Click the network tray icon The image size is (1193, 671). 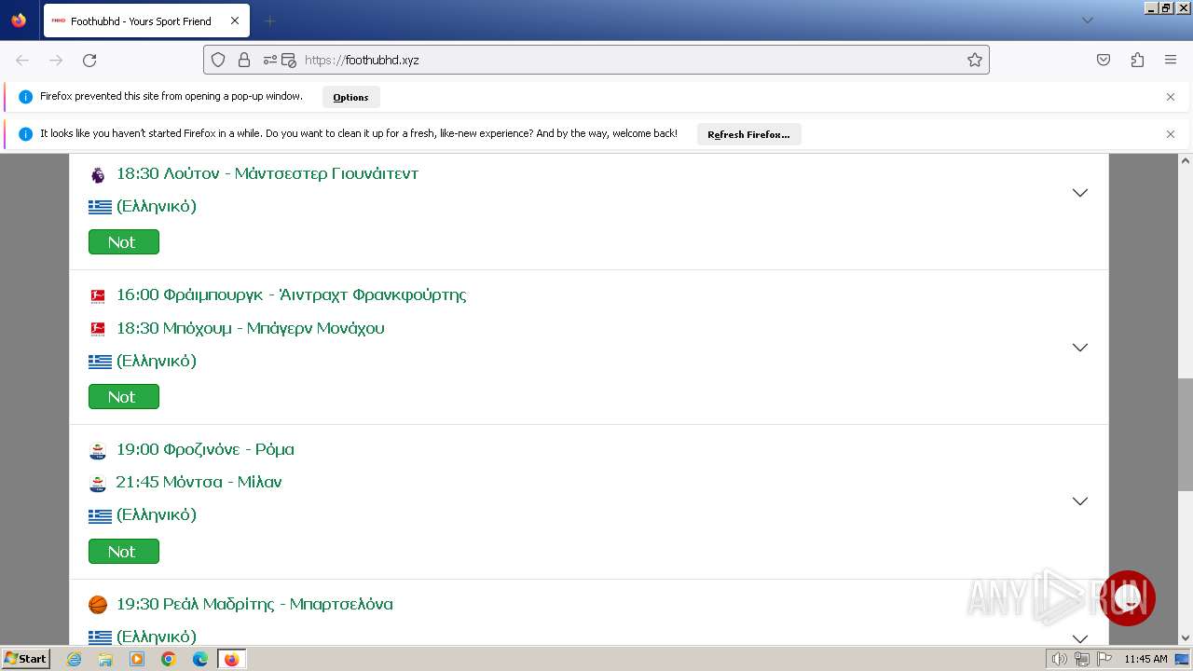(x=1081, y=659)
